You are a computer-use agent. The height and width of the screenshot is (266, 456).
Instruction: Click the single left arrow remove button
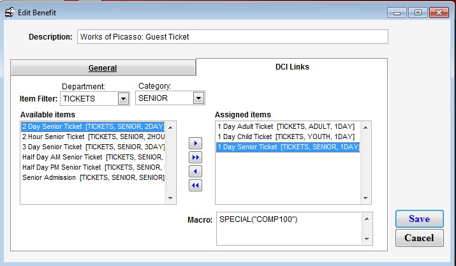[x=196, y=172]
